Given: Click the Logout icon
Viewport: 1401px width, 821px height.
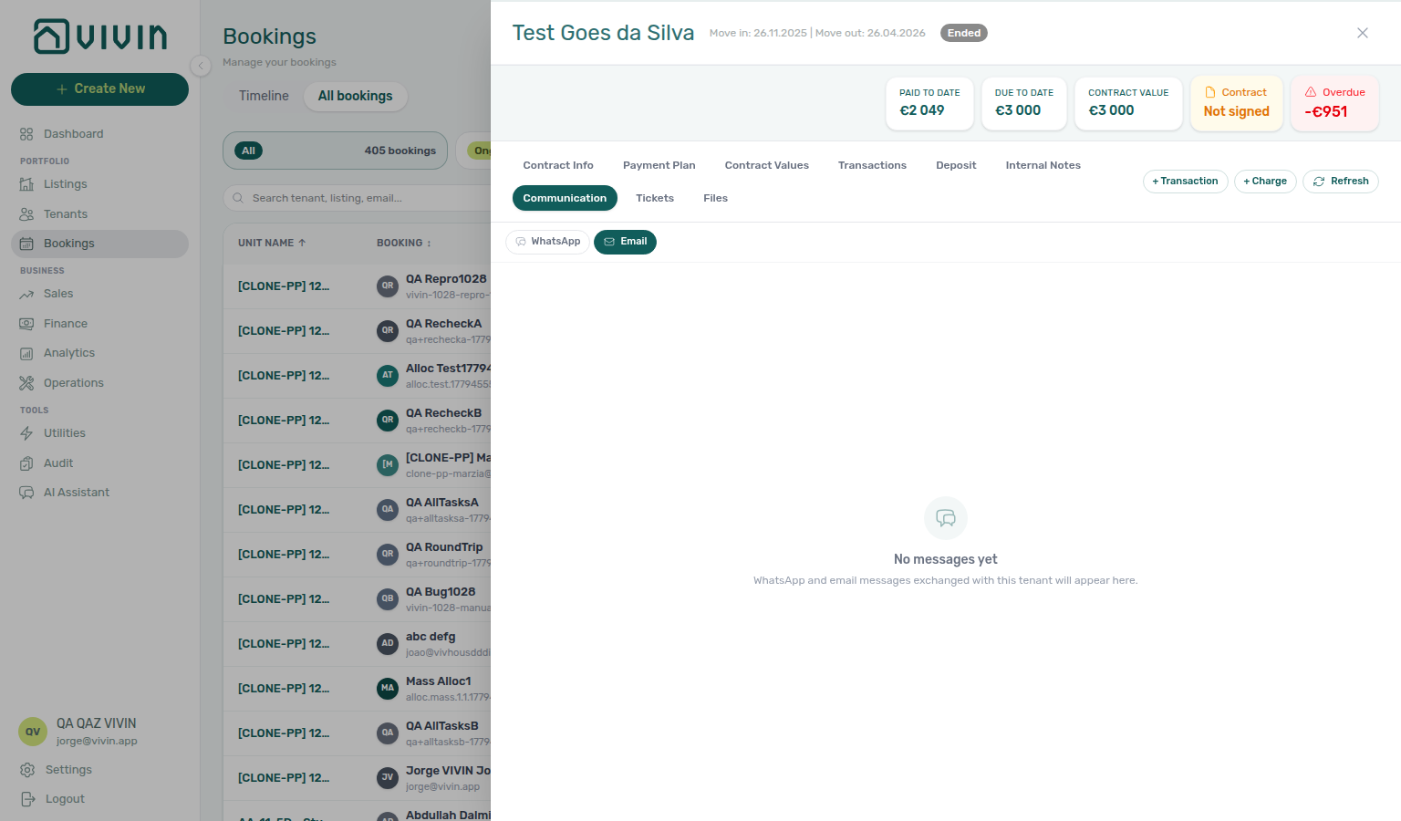Looking at the screenshot, I should 27,799.
